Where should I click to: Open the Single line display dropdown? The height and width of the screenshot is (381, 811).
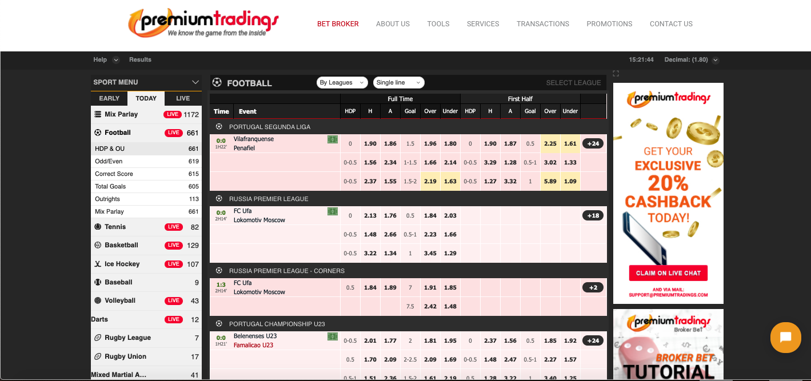(x=399, y=83)
